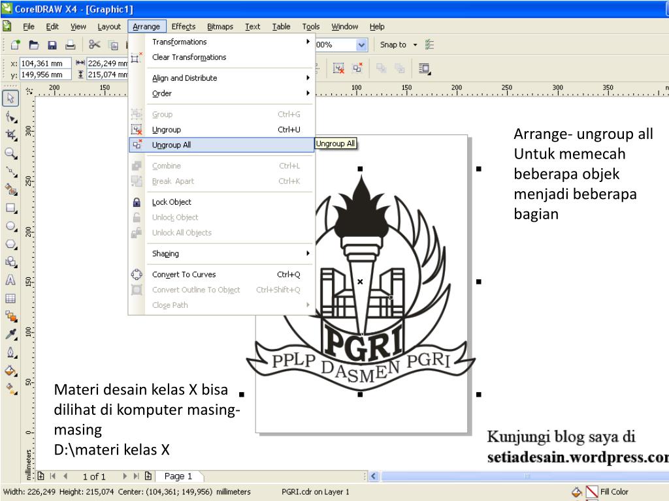
Task: Select Clear Transformations menu entry
Action: [221, 57]
